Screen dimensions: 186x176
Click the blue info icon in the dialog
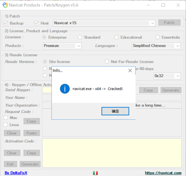coord(65,89)
